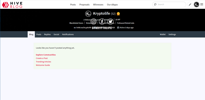Click the Kryptolife username heading
The image size is (205, 100).
pos(101,13)
